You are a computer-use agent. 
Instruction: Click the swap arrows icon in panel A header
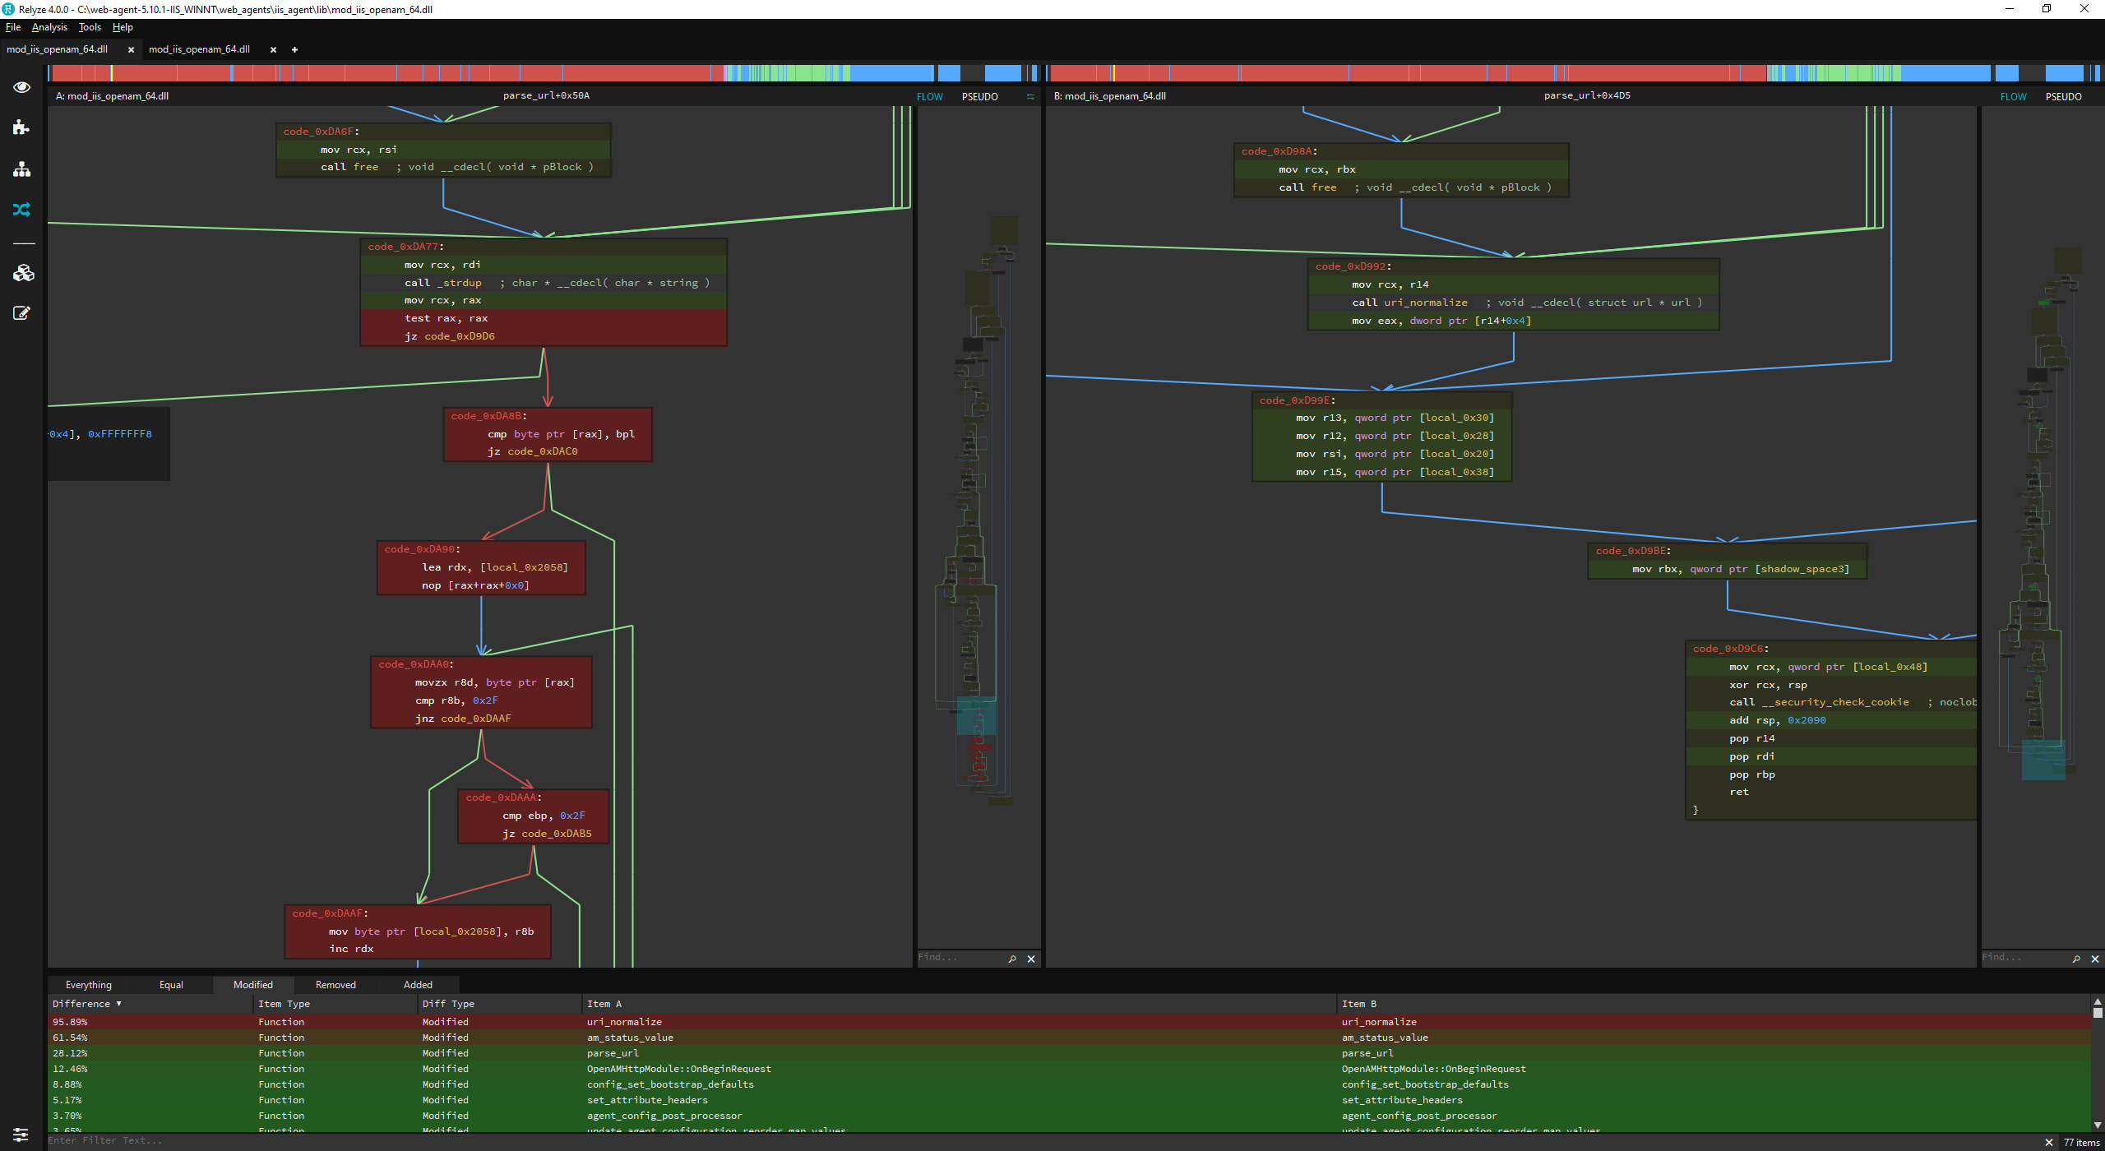pyautogui.click(x=1030, y=96)
